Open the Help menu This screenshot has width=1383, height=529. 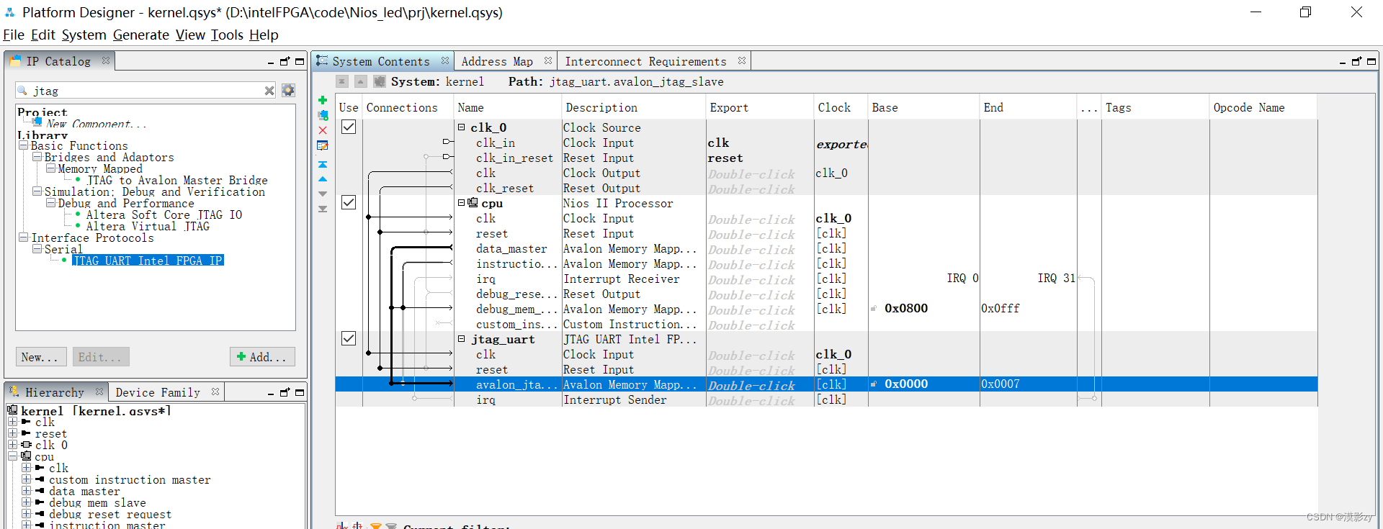(x=264, y=35)
